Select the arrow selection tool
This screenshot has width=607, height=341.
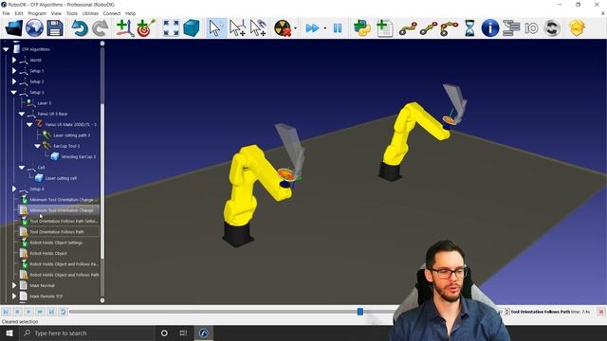(215, 28)
